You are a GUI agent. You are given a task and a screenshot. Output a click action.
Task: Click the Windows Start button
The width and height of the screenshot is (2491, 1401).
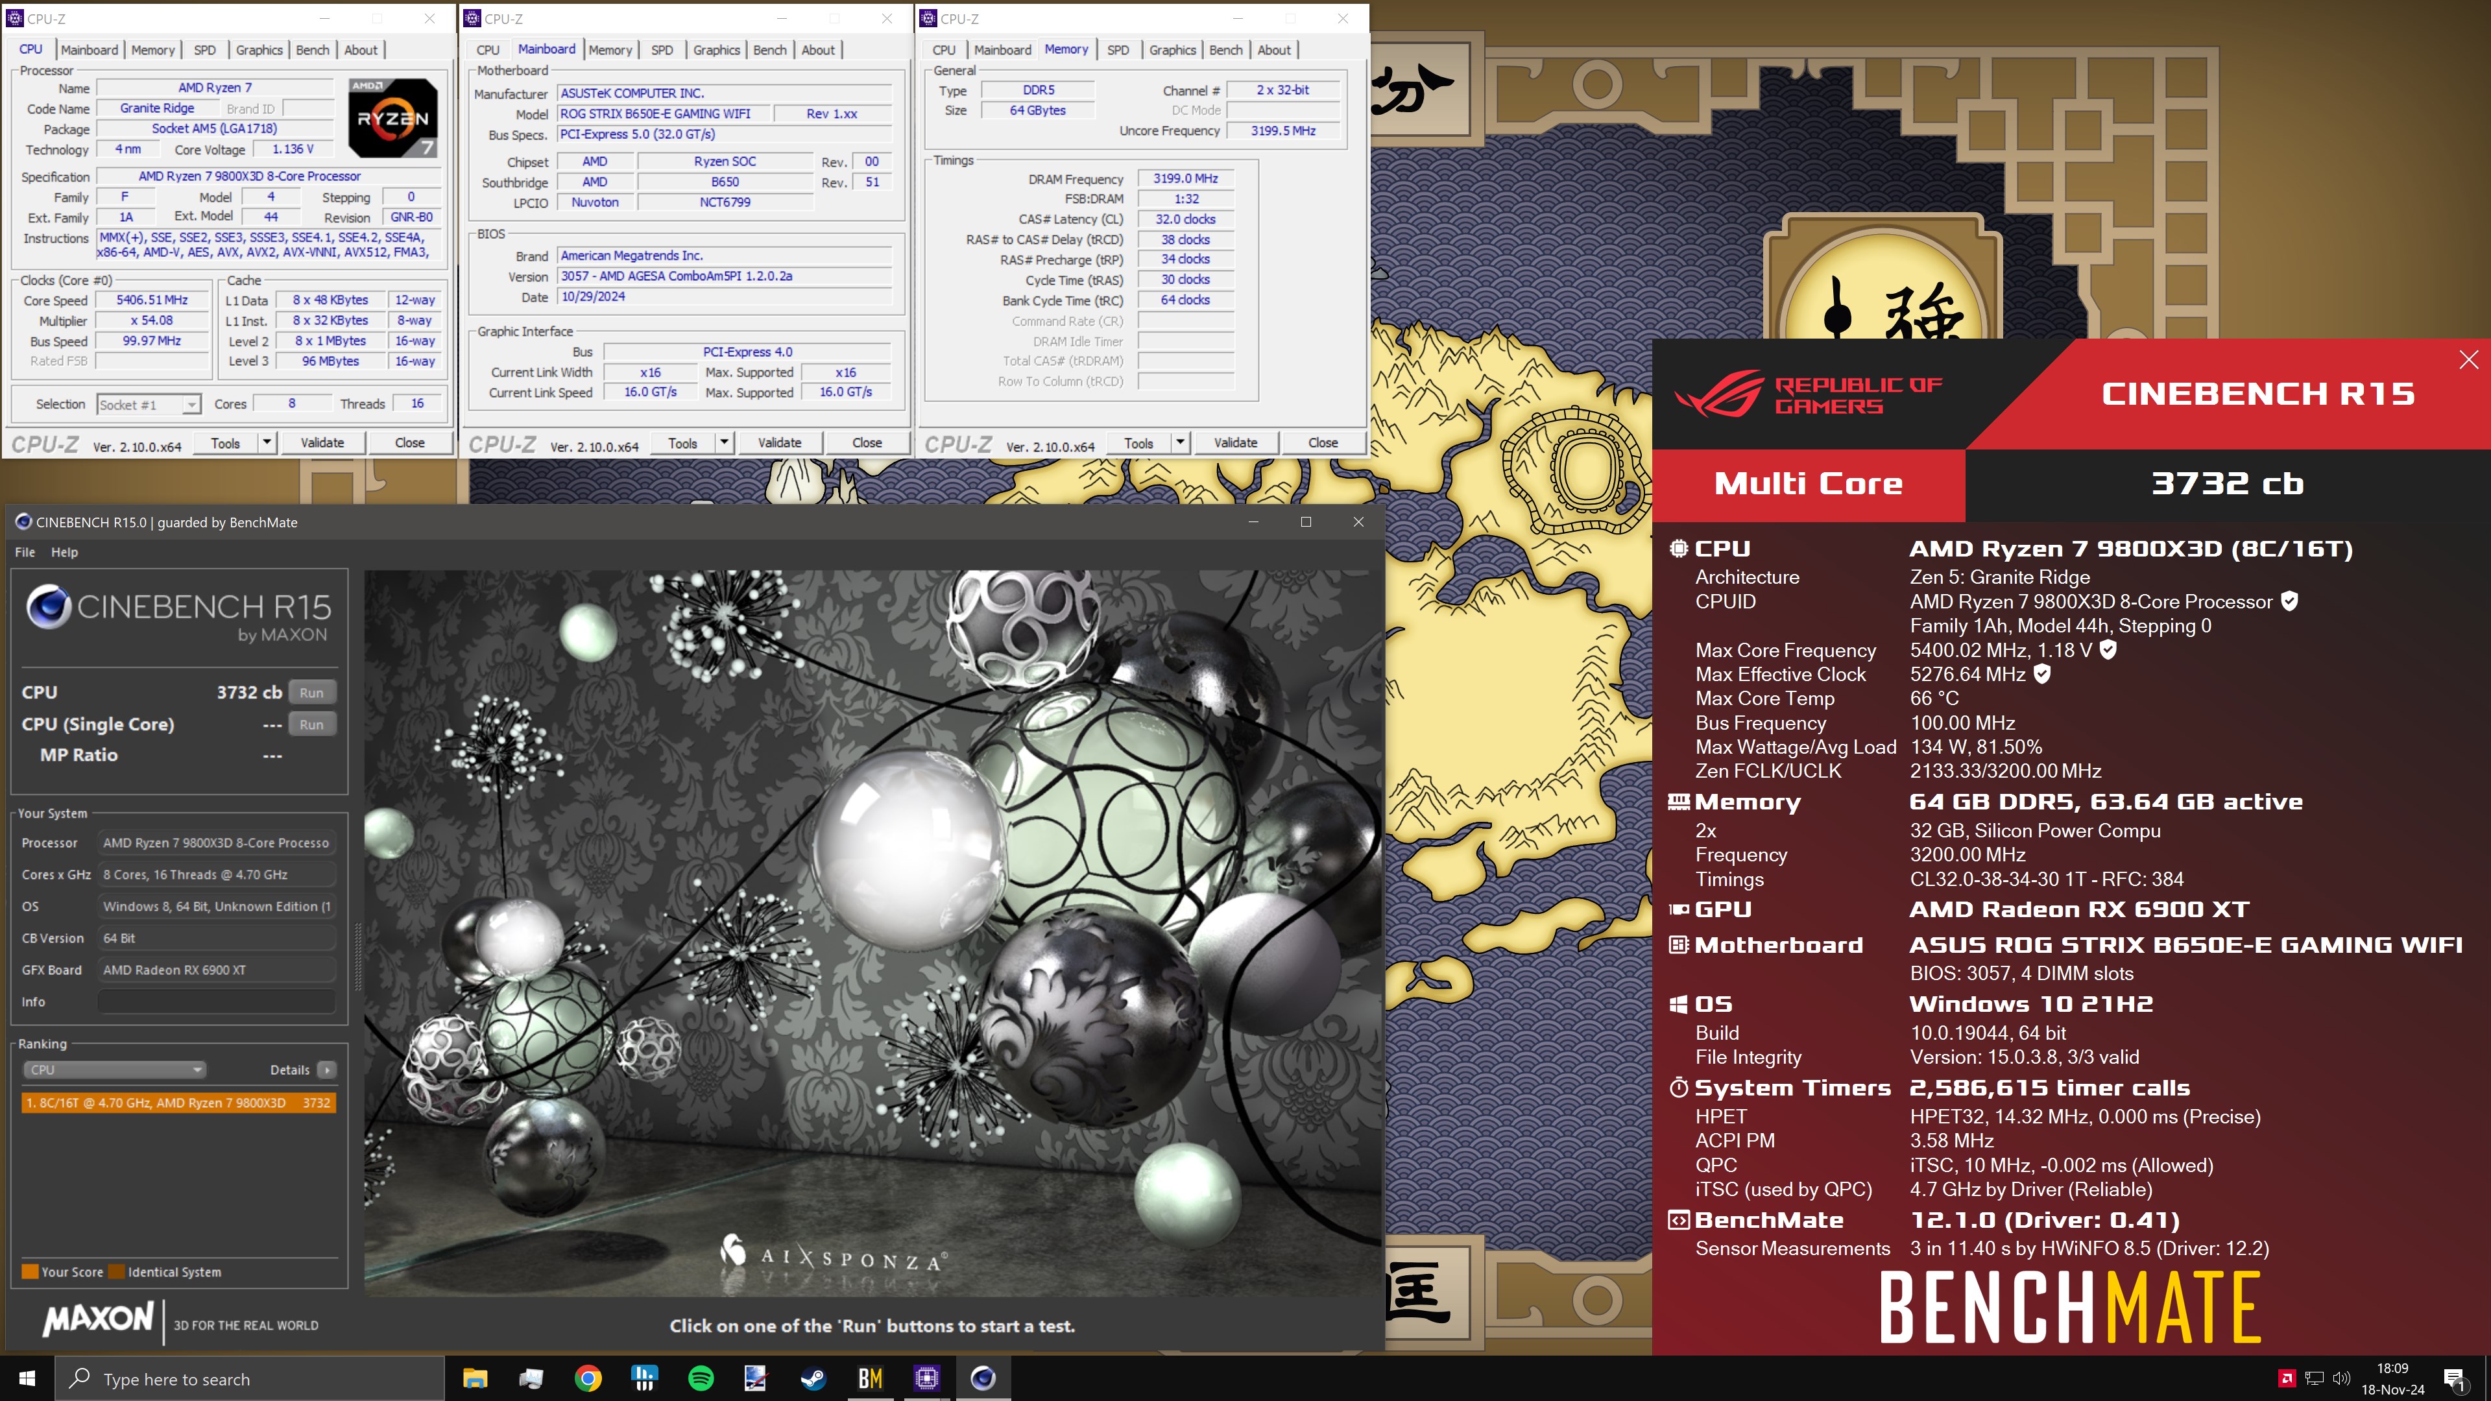pos(27,1378)
